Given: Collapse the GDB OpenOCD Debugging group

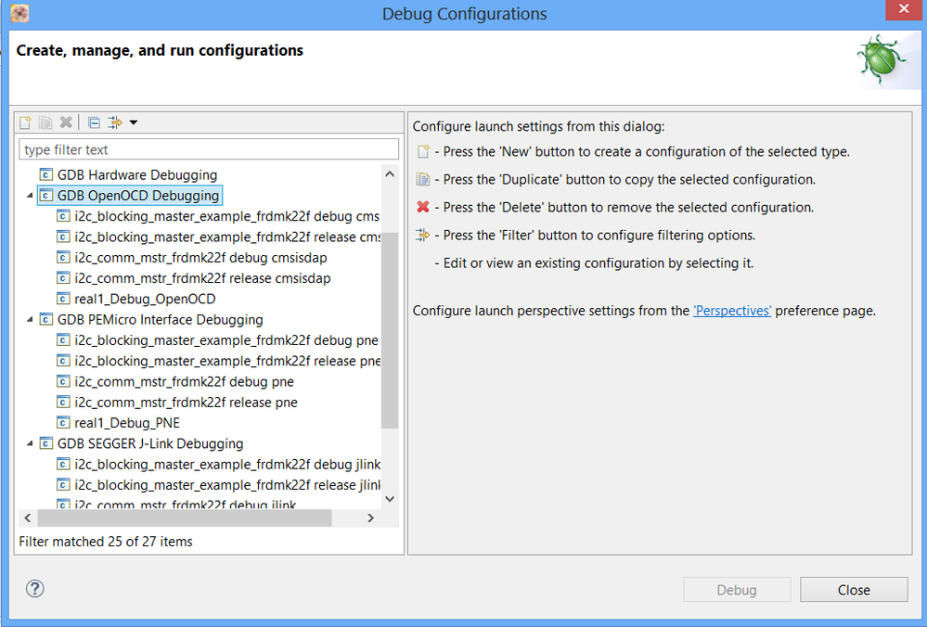Looking at the screenshot, I should (x=29, y=196).
